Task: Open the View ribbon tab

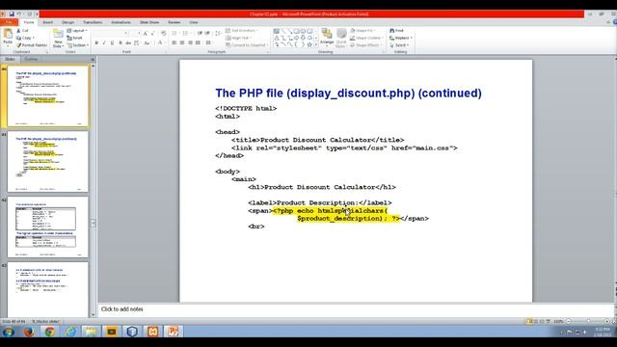Action: coord(194,22)
